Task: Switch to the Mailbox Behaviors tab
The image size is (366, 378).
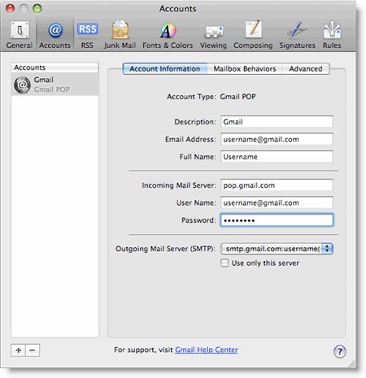Action: (245, 69)
